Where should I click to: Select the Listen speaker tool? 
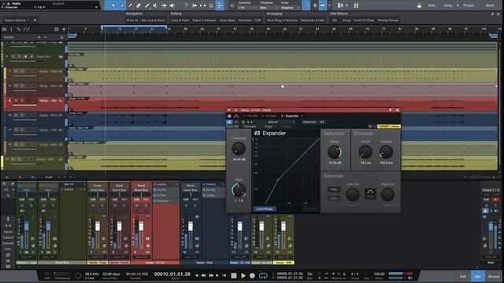click(172, 6)
